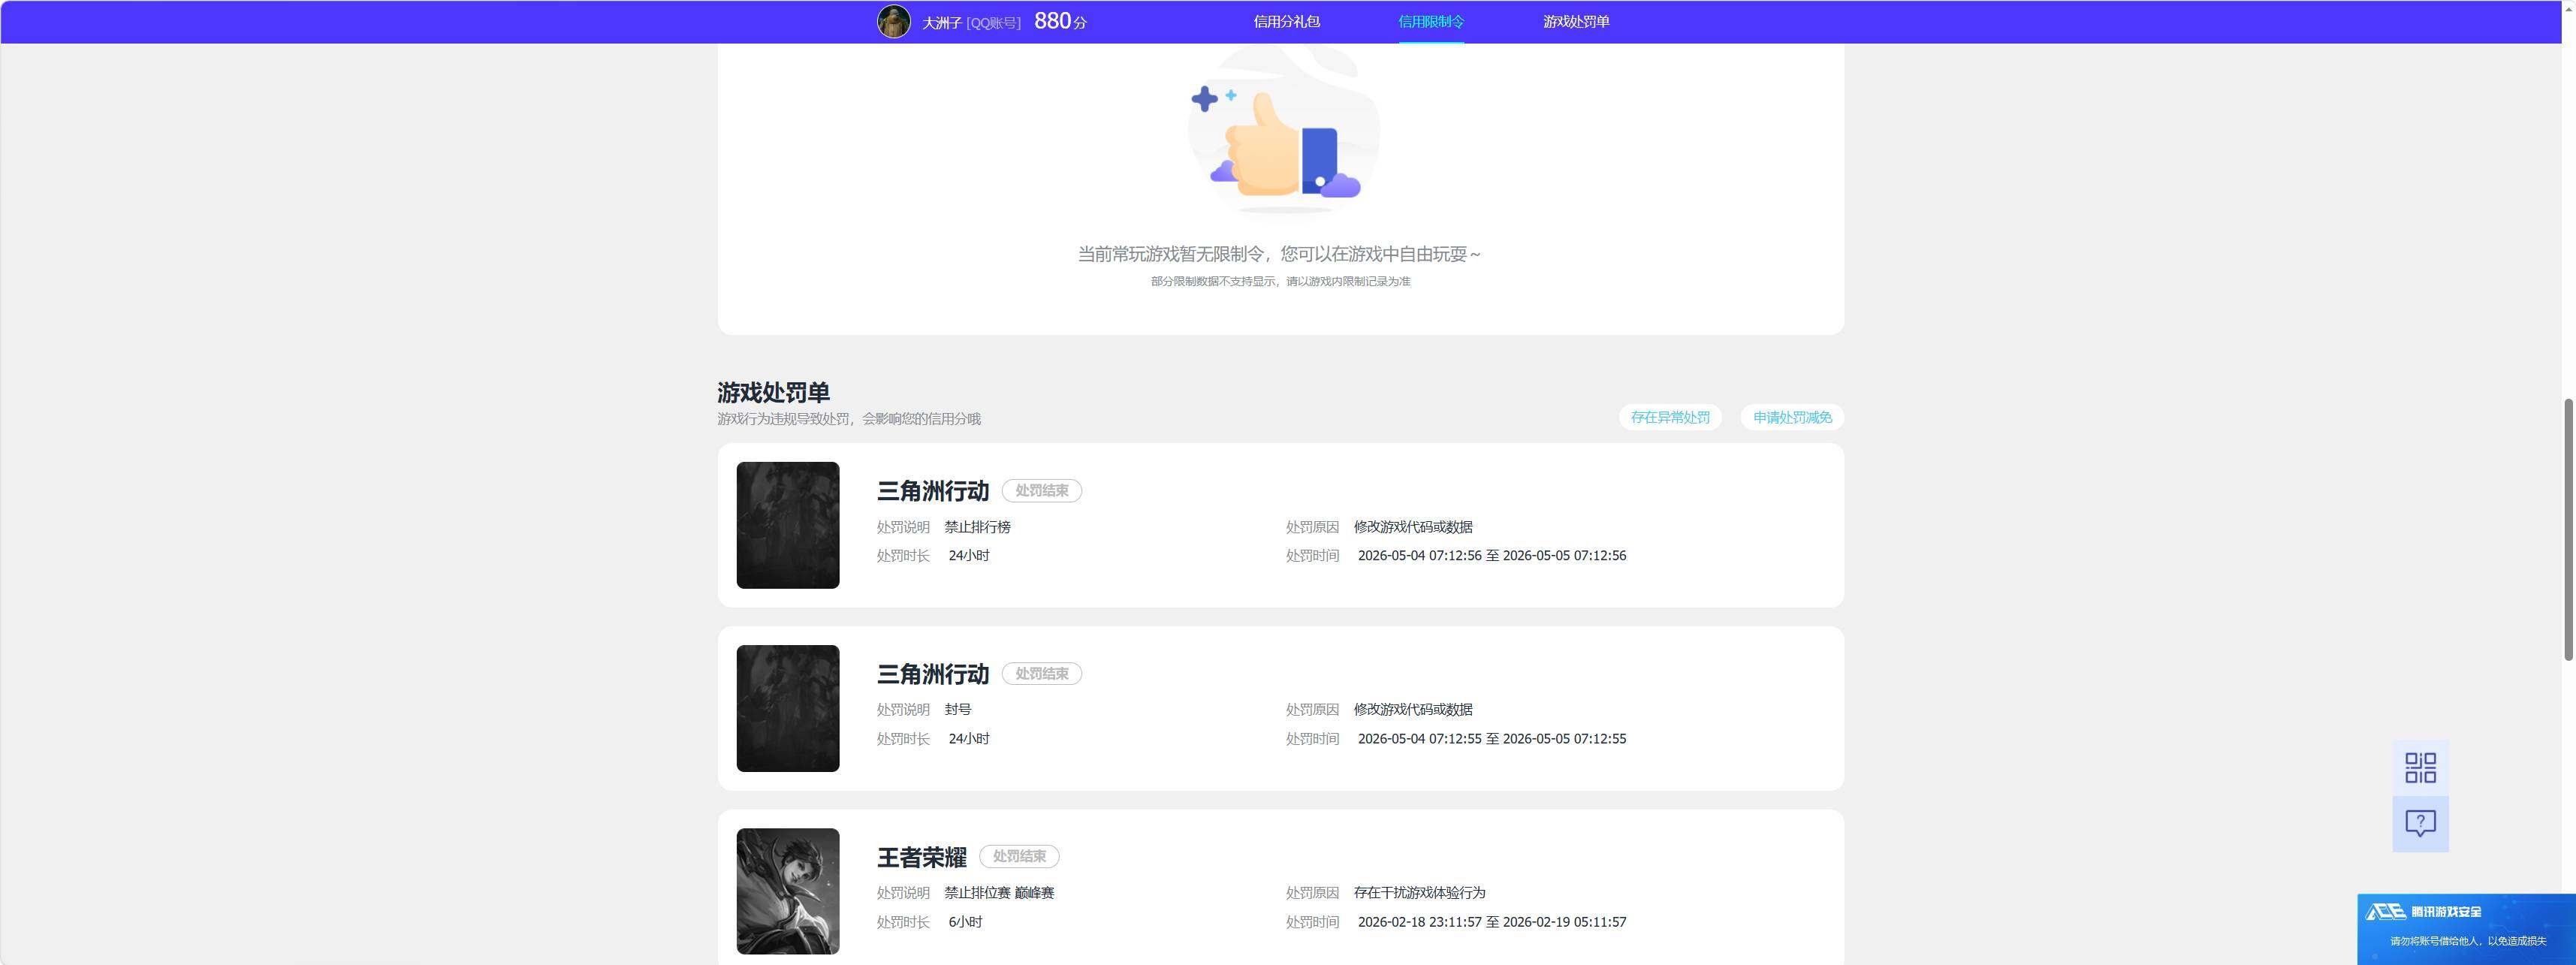Click 处罚结束 badge on the 禁止排行榜 card
2576x965 pixels.
click(x=1041, y=490)
